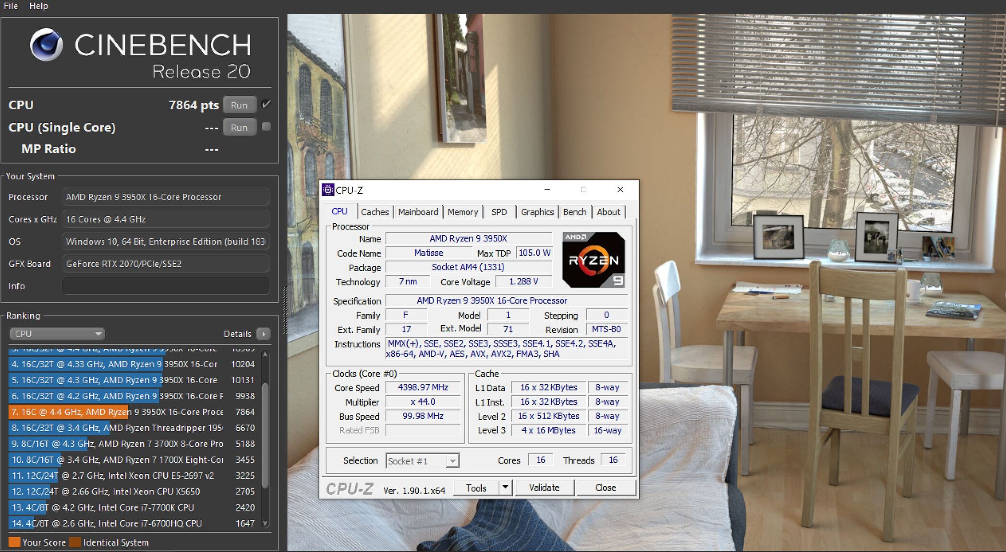Switch to the Graphics tab in CPU-Z

click(537, 212)
